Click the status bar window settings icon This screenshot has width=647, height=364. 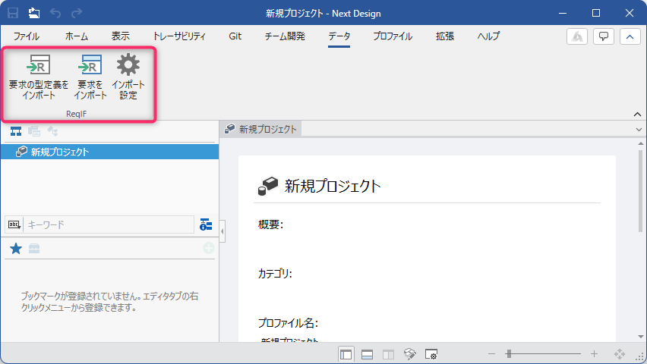pyautogui.click(x=431, y=354)
